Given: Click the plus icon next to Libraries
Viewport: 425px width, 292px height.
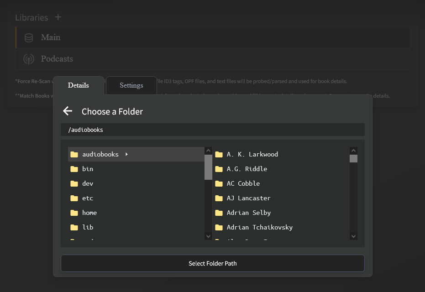Looking at the screenshot, I should pos(58,17).
